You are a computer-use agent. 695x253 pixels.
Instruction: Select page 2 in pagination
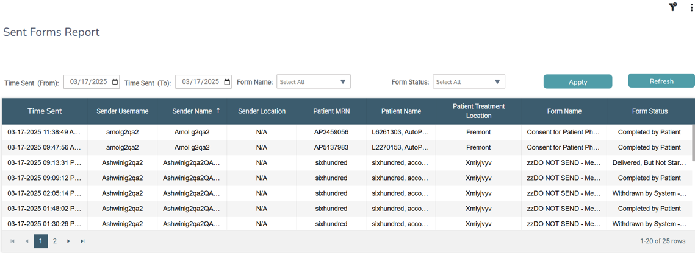click(x=54, y=241)
